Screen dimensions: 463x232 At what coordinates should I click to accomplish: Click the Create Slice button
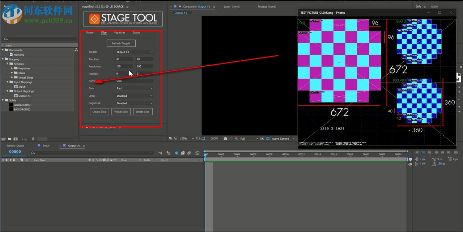pyautogui.click(x=99, y=111)
